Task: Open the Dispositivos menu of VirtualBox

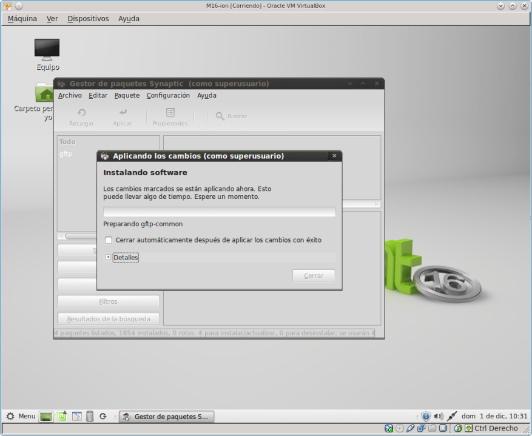Action: (x=88, y=19)
